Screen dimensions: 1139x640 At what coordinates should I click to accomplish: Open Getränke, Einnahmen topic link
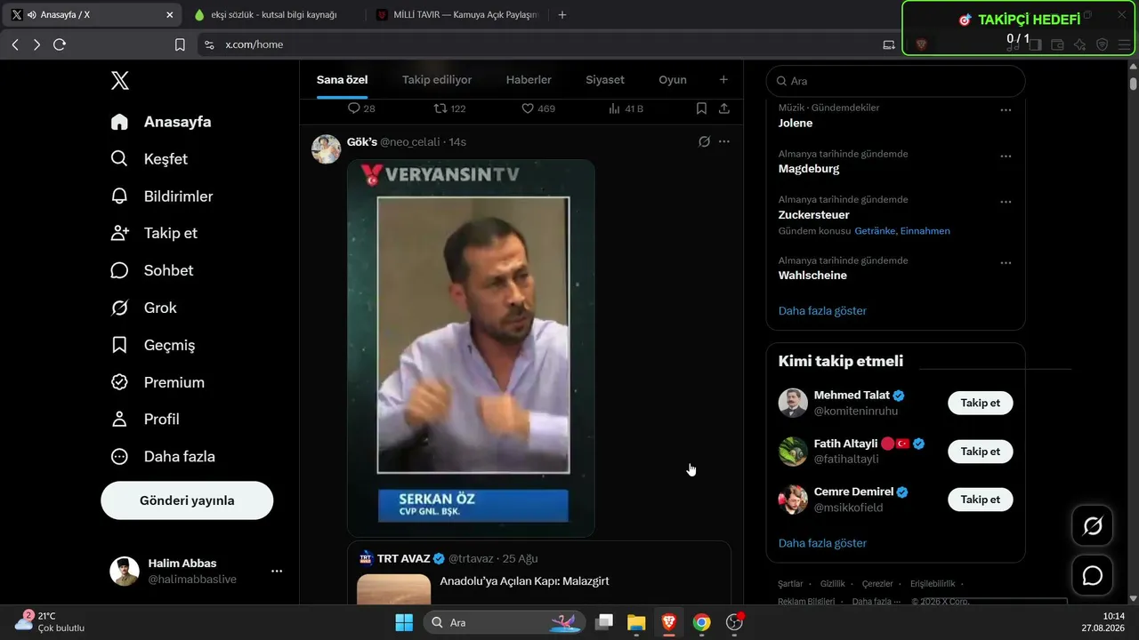tap(902, 231)
